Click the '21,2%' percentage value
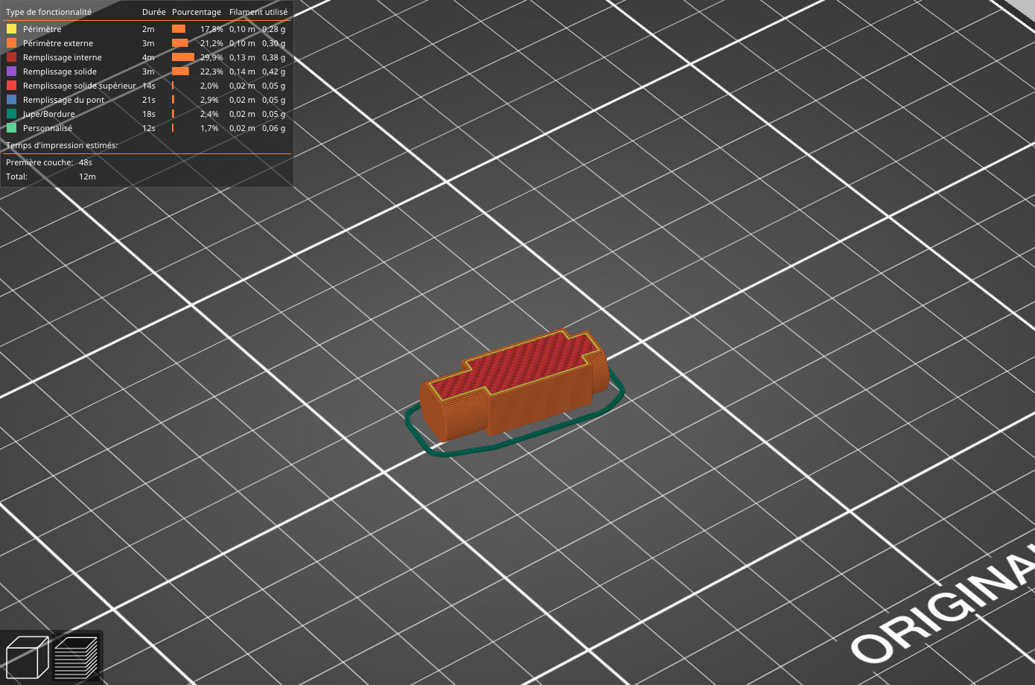This screenshot has height=685, width=1035. [x=211, y=43]
